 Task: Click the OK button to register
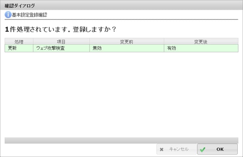217,149
